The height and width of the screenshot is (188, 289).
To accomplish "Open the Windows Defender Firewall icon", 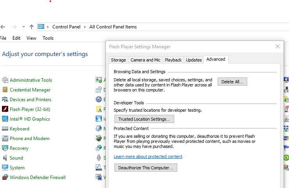I will pos(5,177).
